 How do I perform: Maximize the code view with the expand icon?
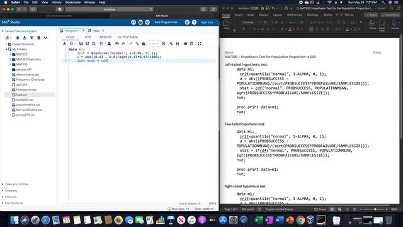(200, 44)
